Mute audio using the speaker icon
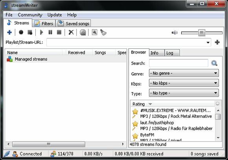The height and width of the screenshot is (160, 228). (175, 32)
